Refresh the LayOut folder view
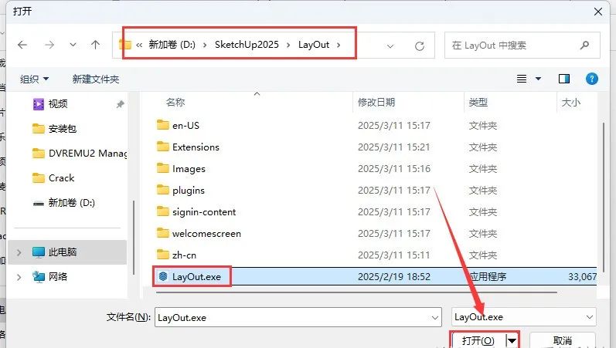616x348 pixels. point(420,46)
